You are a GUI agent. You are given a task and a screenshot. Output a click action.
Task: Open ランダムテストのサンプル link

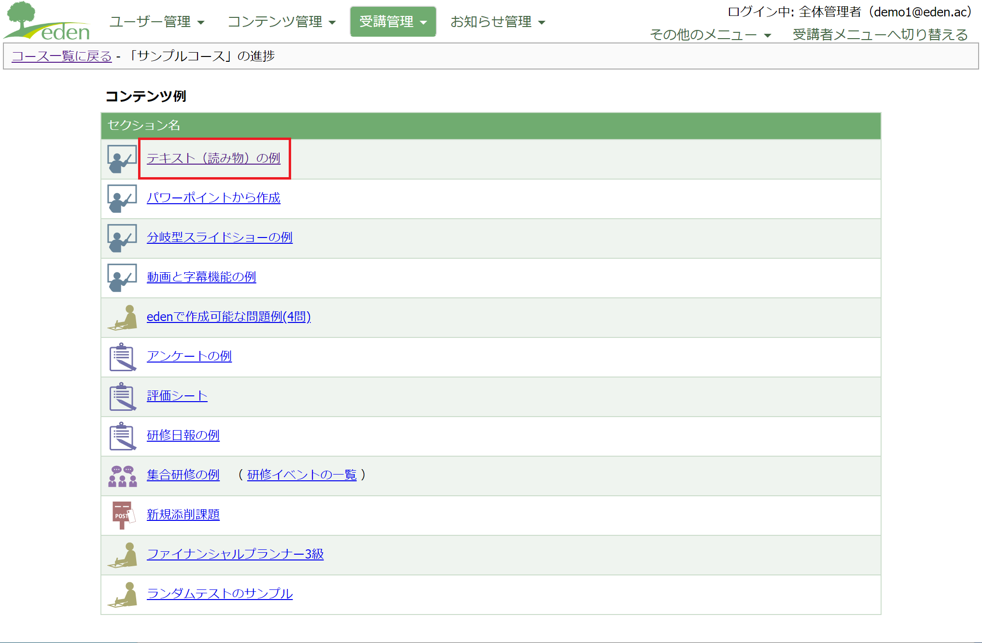coord(220,594)
